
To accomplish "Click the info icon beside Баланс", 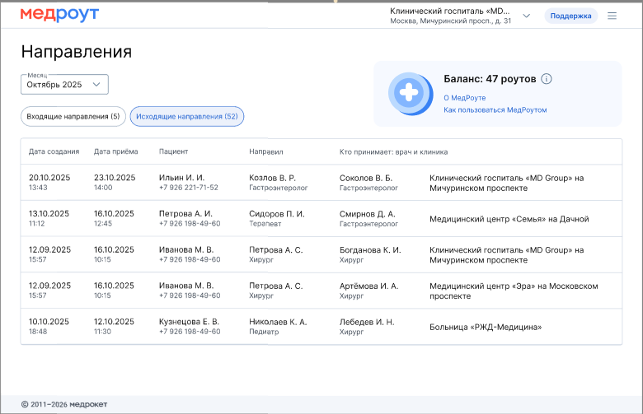I will click(x=547, y=79).
